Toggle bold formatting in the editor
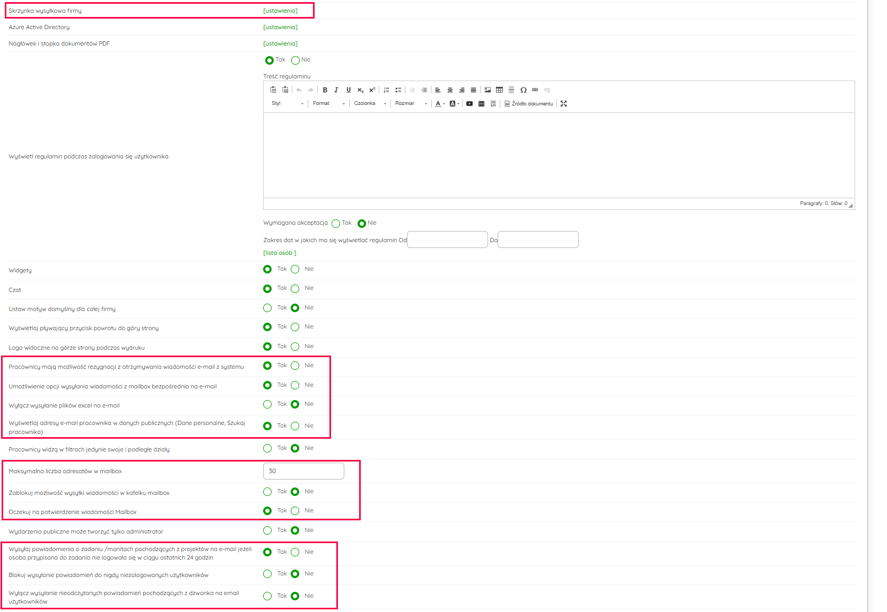Image resolution: width=887 pixels, height=612 pixels. point(325,90)
